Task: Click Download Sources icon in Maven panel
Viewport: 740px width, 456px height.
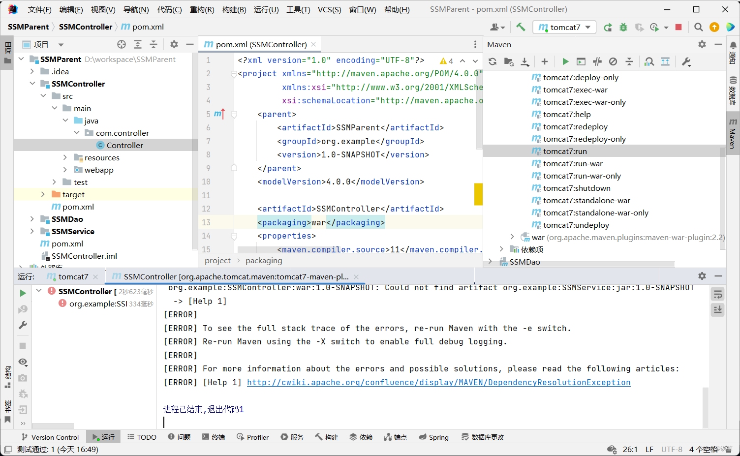Action: click(x=525, y=61)
